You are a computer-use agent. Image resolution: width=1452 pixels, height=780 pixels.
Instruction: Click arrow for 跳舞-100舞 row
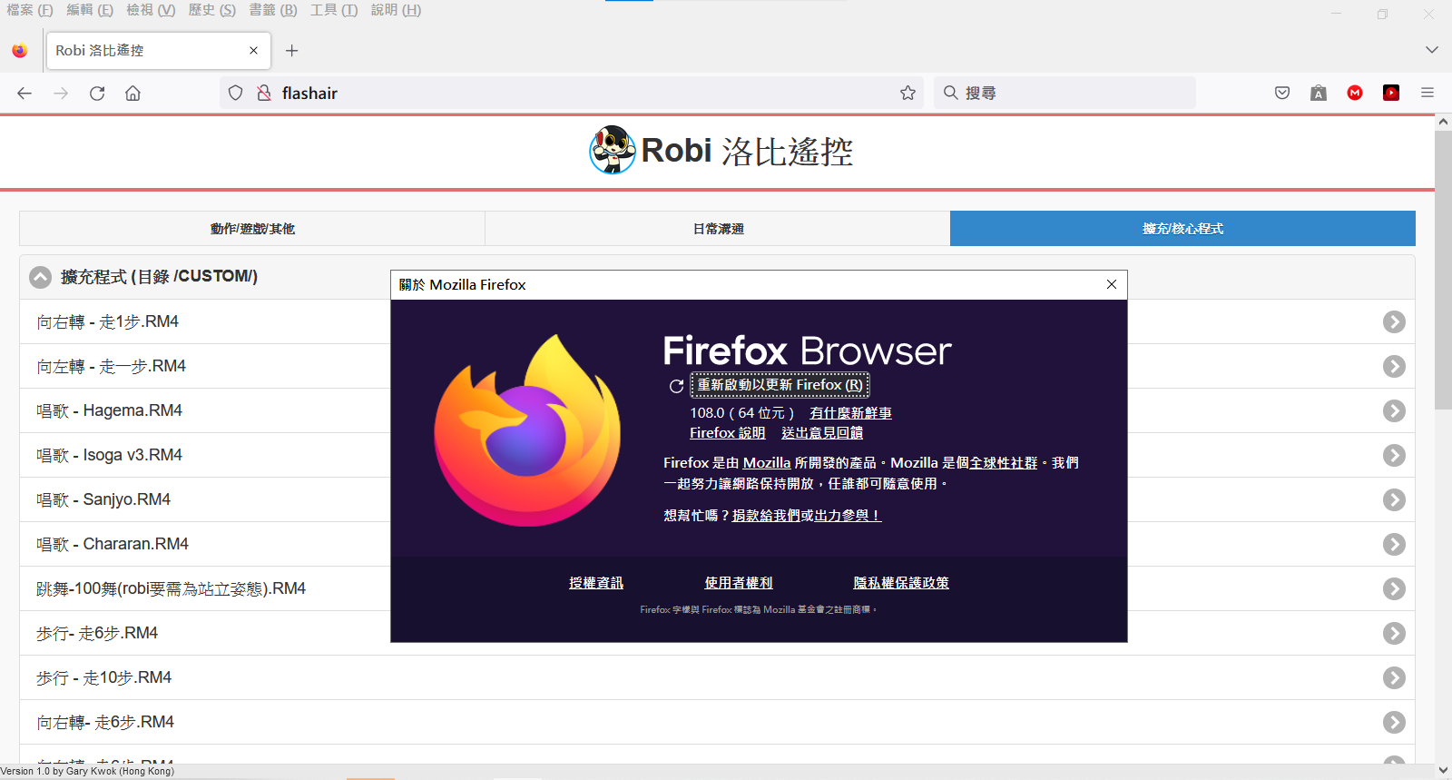(x=1394, y=588)
